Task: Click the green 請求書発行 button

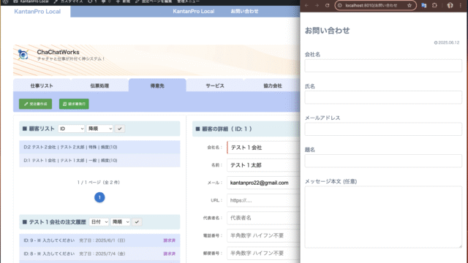Action: pos(74,104)
